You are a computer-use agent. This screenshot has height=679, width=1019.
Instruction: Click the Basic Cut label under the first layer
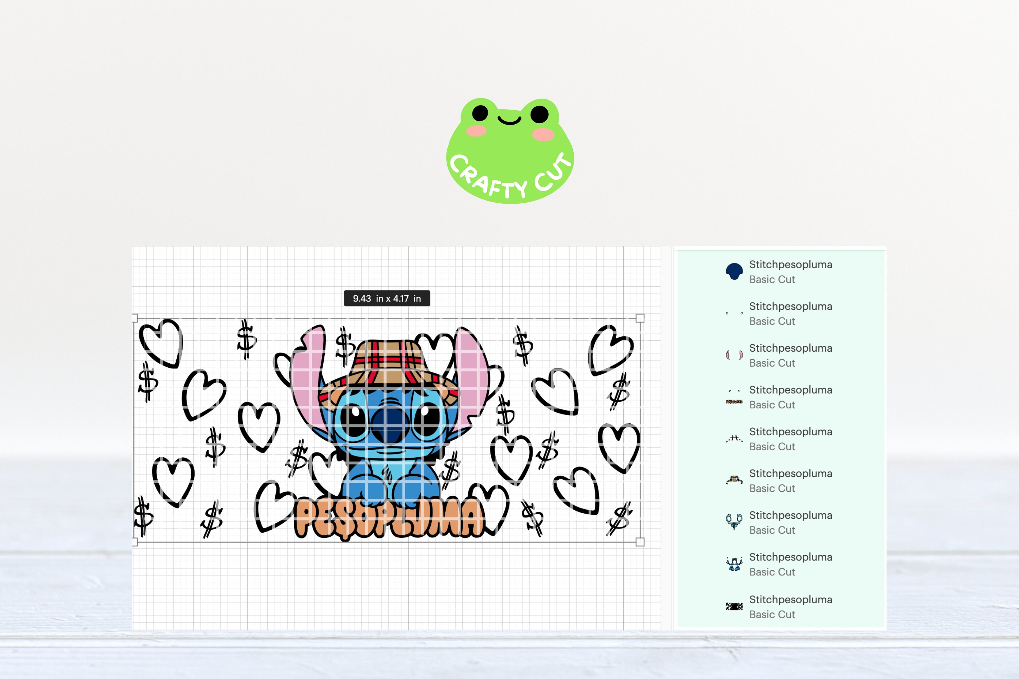click(772, 280)
